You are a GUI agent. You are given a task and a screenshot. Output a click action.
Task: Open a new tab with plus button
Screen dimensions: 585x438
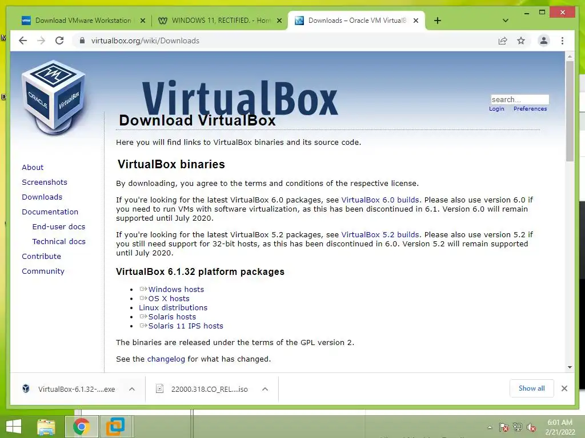[438, 21]
